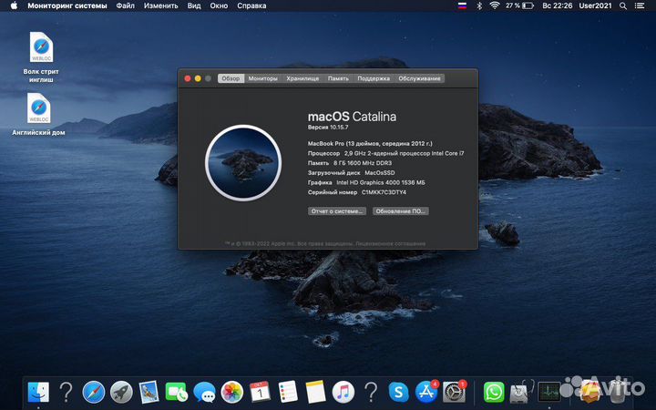This screenshot has height=410, width=656.
Task: Open the Справка menu
Action: pos(251,5)
